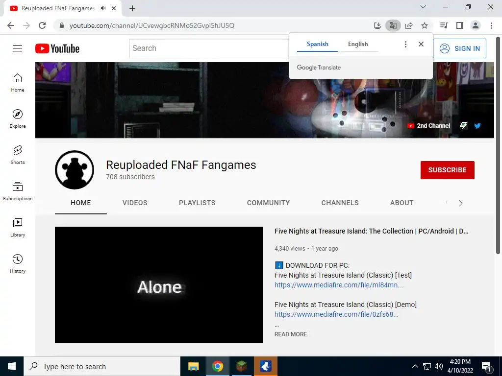502x376 pixels.
Task: Open Home in the left sidebar
Action: pos(18,83)
